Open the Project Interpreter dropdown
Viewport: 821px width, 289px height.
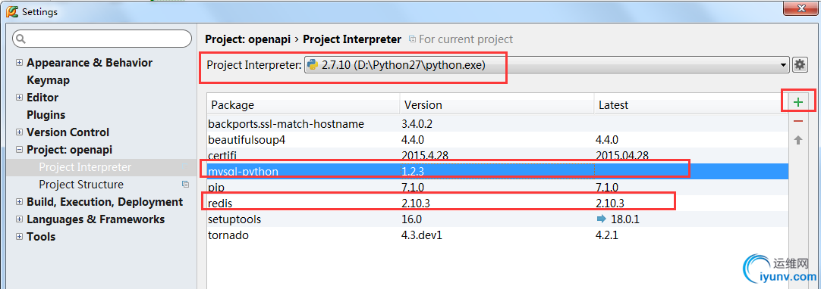pos(546,65)
